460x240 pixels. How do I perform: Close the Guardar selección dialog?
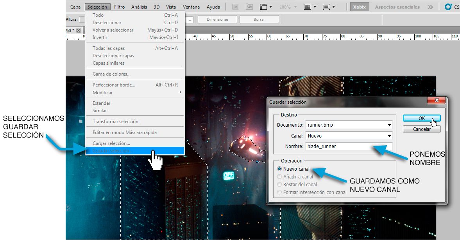click(436, 100)
